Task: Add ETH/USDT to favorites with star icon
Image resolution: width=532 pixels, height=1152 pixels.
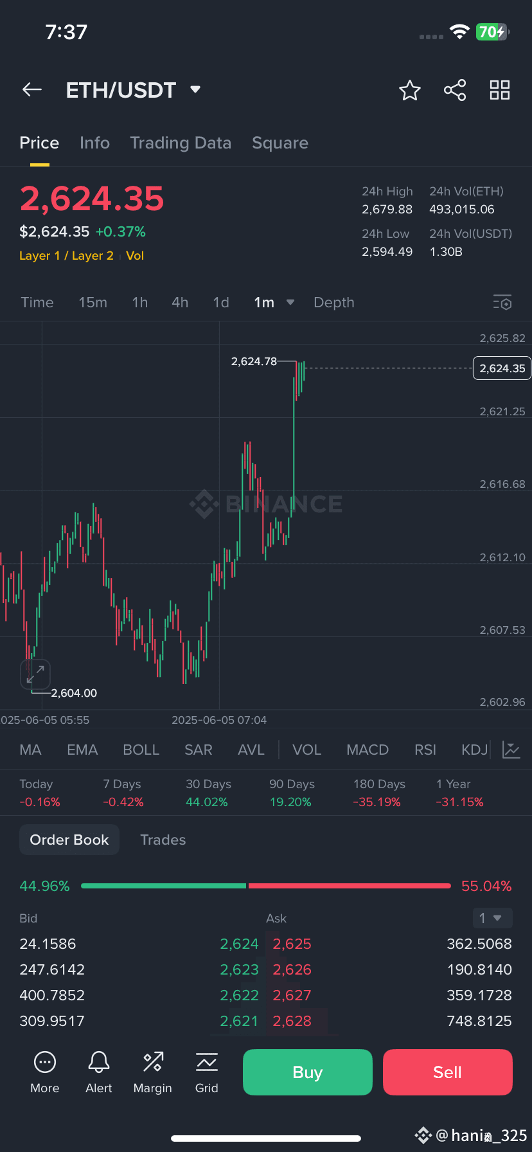Action: (410, 91)
